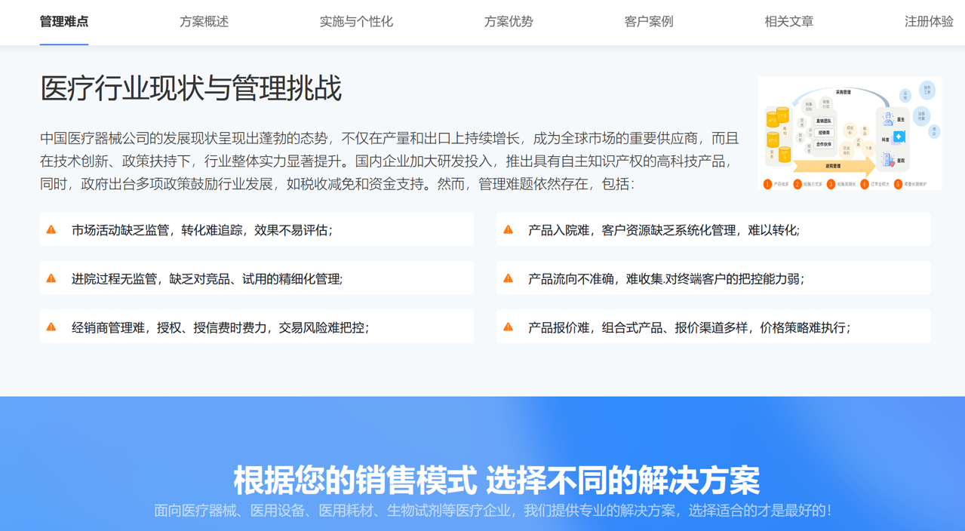The height and width of the screenshot is (531, 965).
Task: Click the warning icon on the 市场活动缺乏监管 card
Action: 52,229
